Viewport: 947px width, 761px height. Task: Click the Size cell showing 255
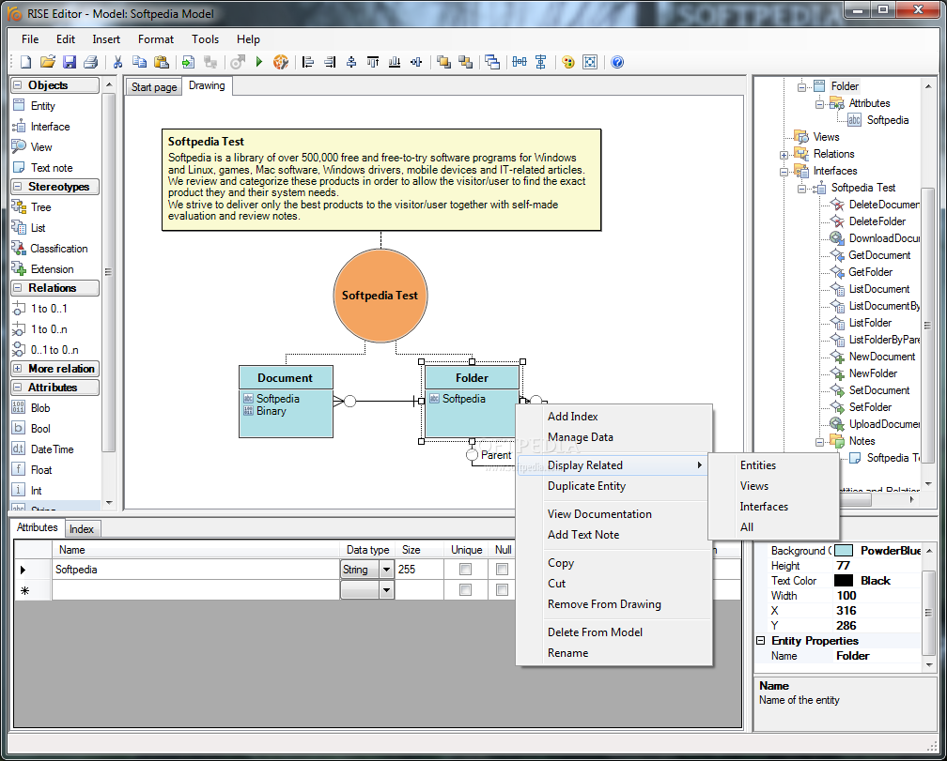point(419,570)
